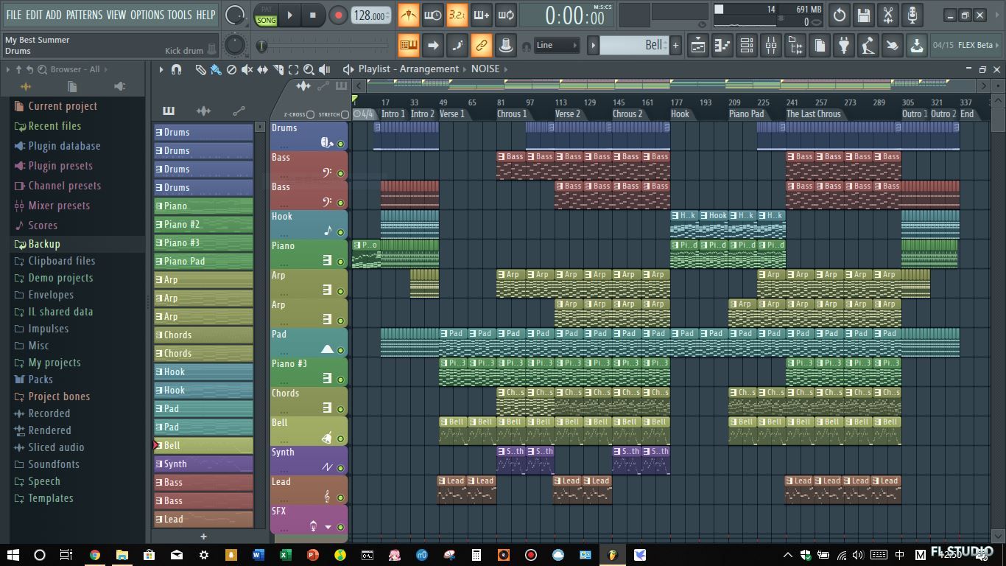Screen dimensions: 1006x566
Task: Click the undo history icon
Action: [x=840, y=15]
